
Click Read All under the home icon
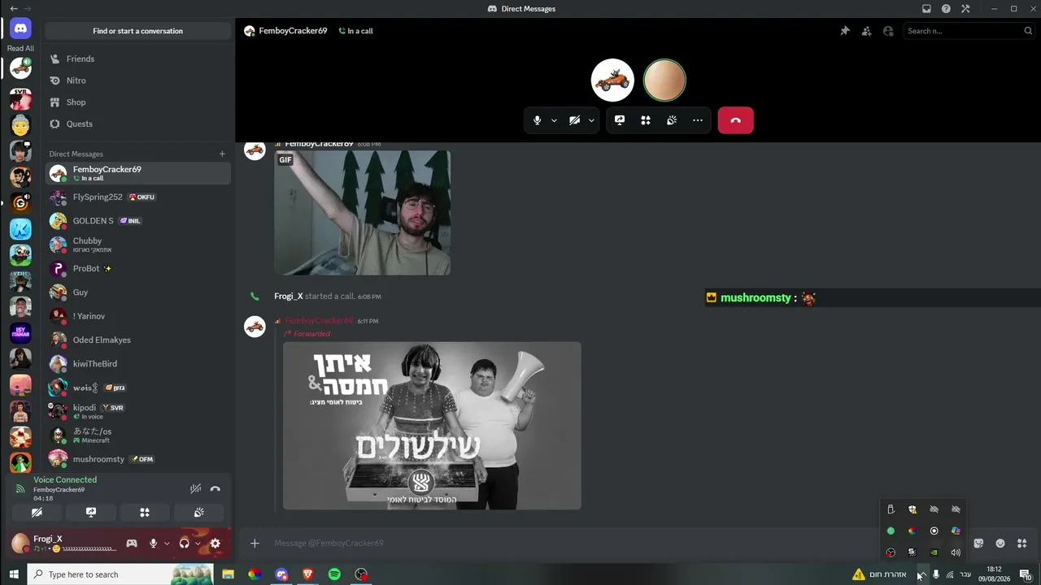point(20,49)
